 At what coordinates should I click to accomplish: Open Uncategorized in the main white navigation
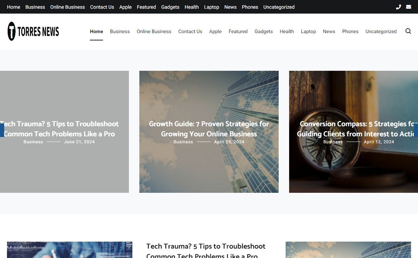coord(381,31)
